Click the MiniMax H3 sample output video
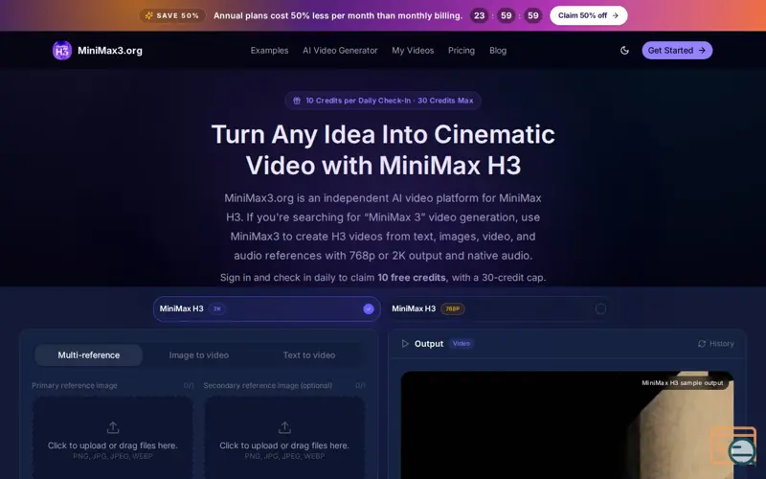The width and height of the screenshot is (766, 479). (567, 425)
